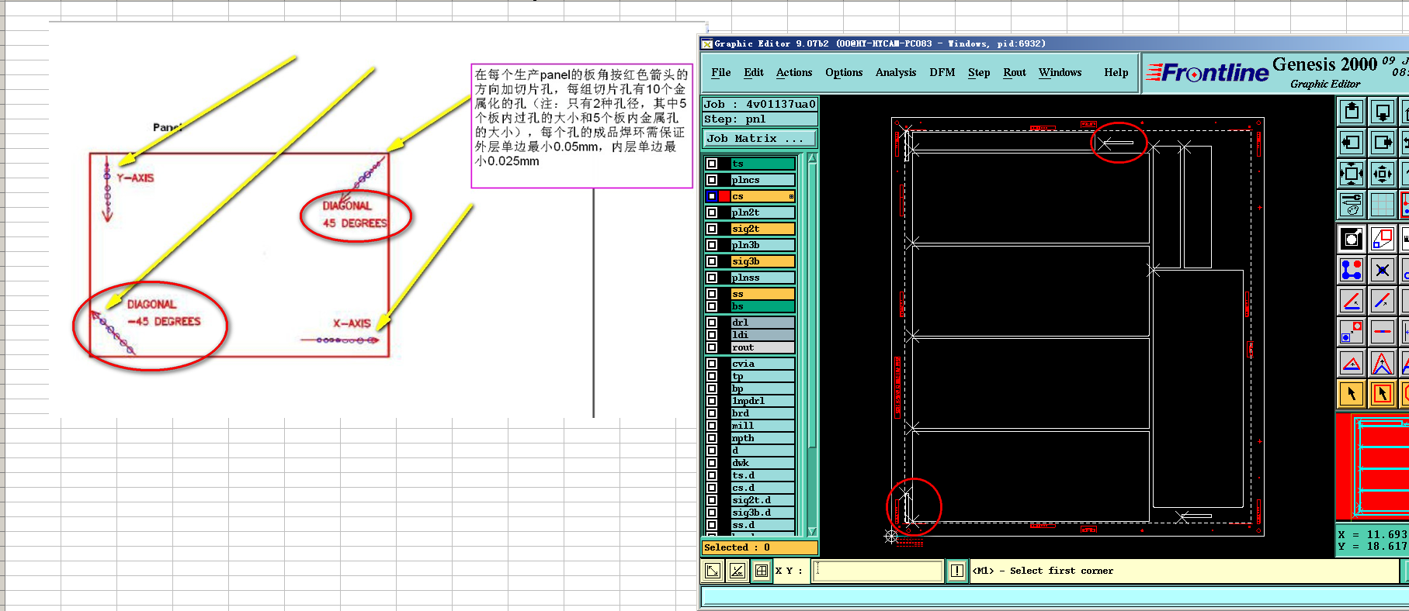
Task: Click the blue-to-red square transfer icon
Action: coord(1352,332)
